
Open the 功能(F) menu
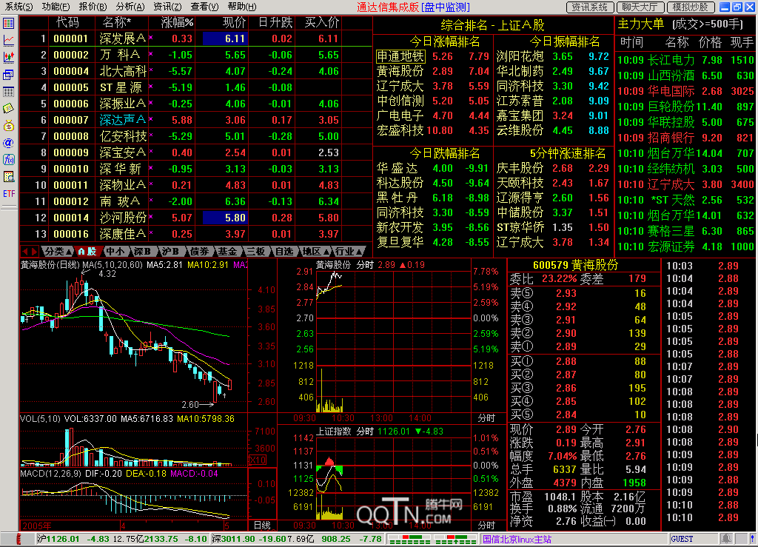point(56,7)
